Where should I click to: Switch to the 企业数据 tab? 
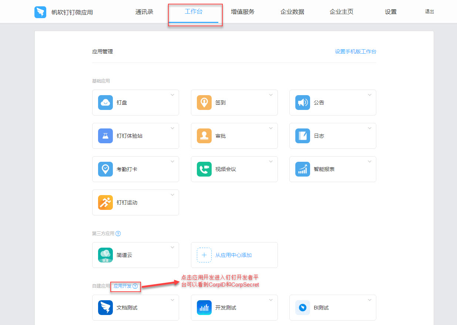coord(292,11)
